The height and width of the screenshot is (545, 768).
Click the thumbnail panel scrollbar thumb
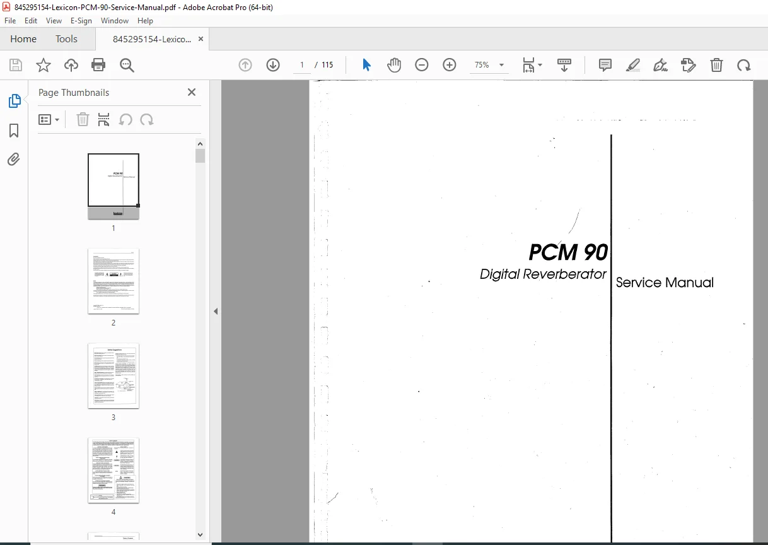point(201,156)
